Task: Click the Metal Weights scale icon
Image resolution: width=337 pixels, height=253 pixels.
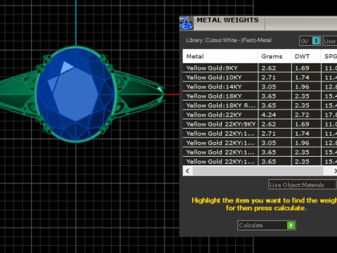Action: point(186,23)
